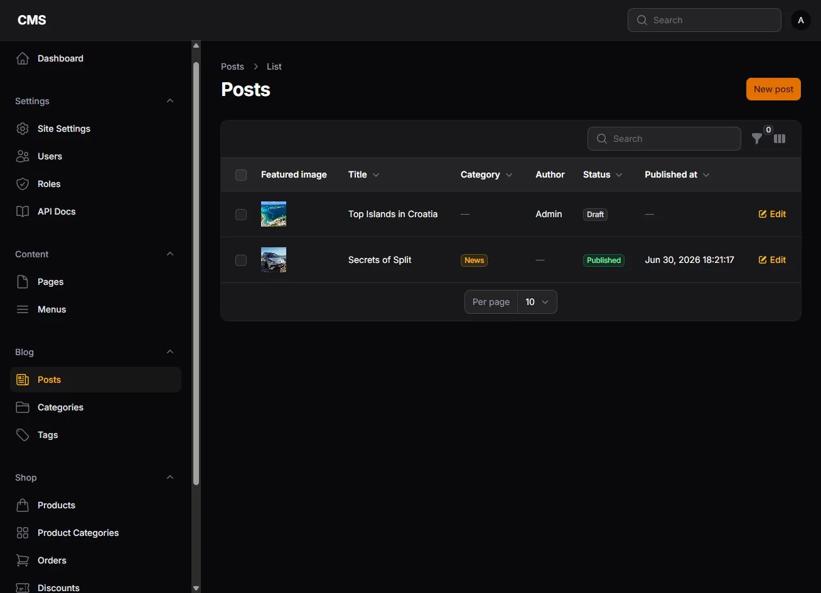Check the box for Top Islands in Croatia
The width and height of the screenshot is (821, 593).
click(241, 215)
